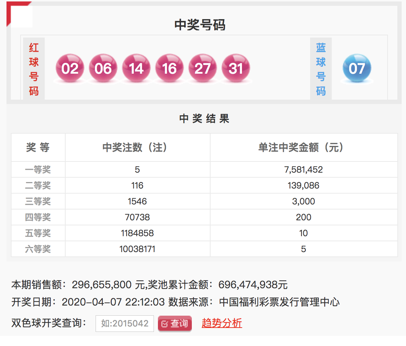Click red ball number 06
406x346 pixels.
[x=103, y=68]
